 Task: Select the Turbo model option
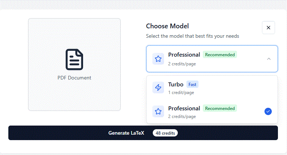click(212, 87)
